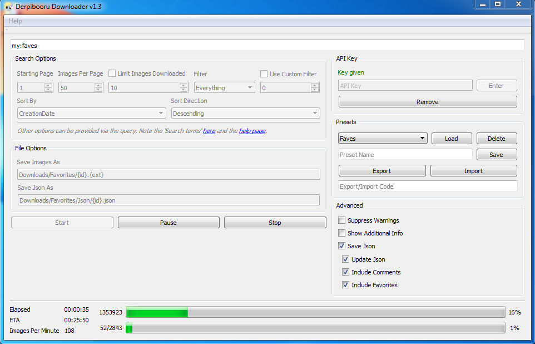Click the Export/Import Code field
The width and height of the screenshot is (535, 344).
point(428,186)
